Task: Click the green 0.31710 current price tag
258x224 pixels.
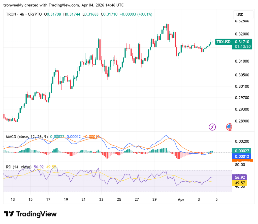Action: click(x=242, y=42)
